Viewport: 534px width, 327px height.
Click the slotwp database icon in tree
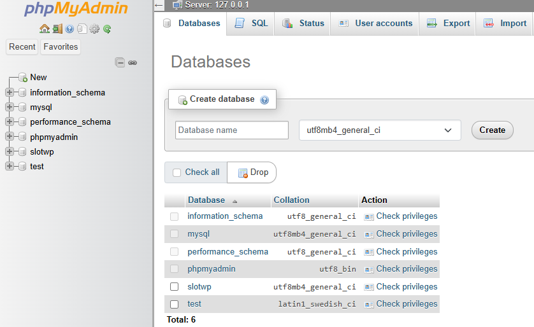coord(22,151)
